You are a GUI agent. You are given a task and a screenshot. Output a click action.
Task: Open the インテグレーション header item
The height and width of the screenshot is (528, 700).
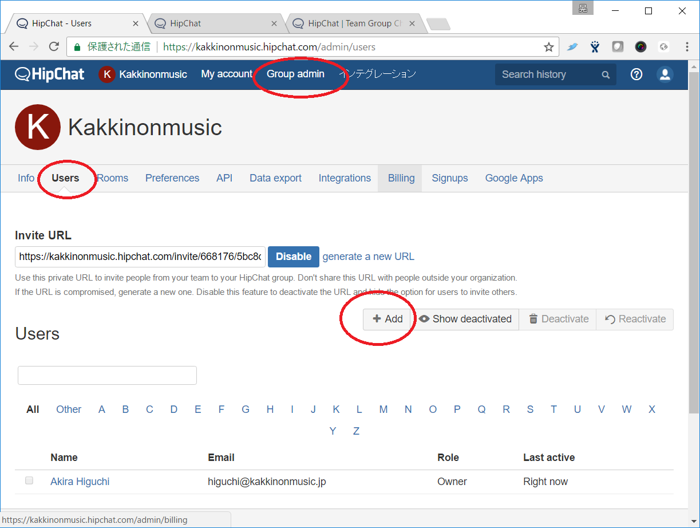[x=377, y=74]
